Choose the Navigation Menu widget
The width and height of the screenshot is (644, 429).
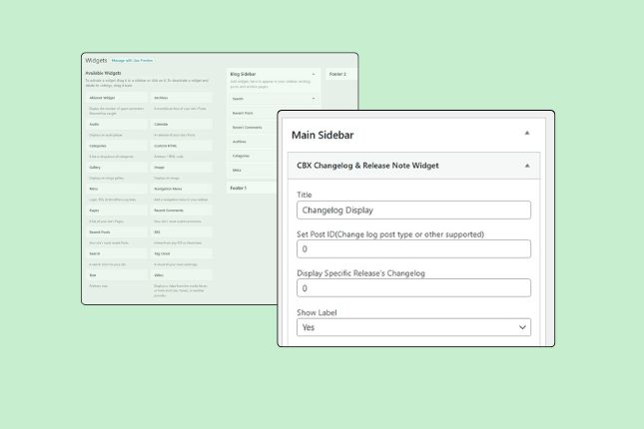pyautogui.click(x=182, y=189)
